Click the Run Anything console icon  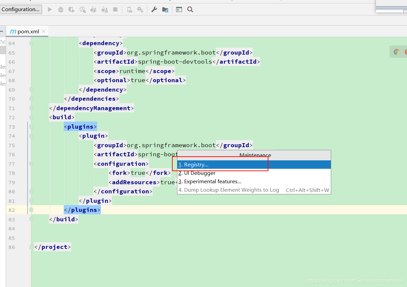pos(179,9)
